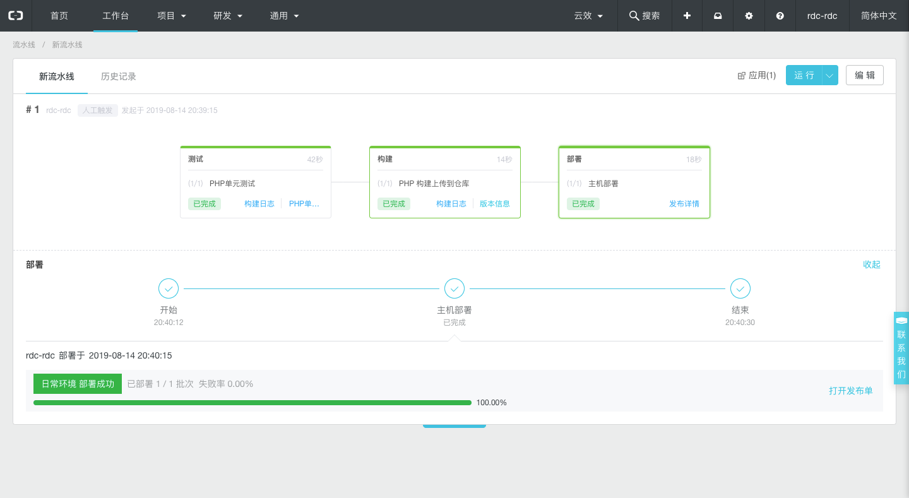
Task: Click the 联系我们 side widget
Action: 901,348
